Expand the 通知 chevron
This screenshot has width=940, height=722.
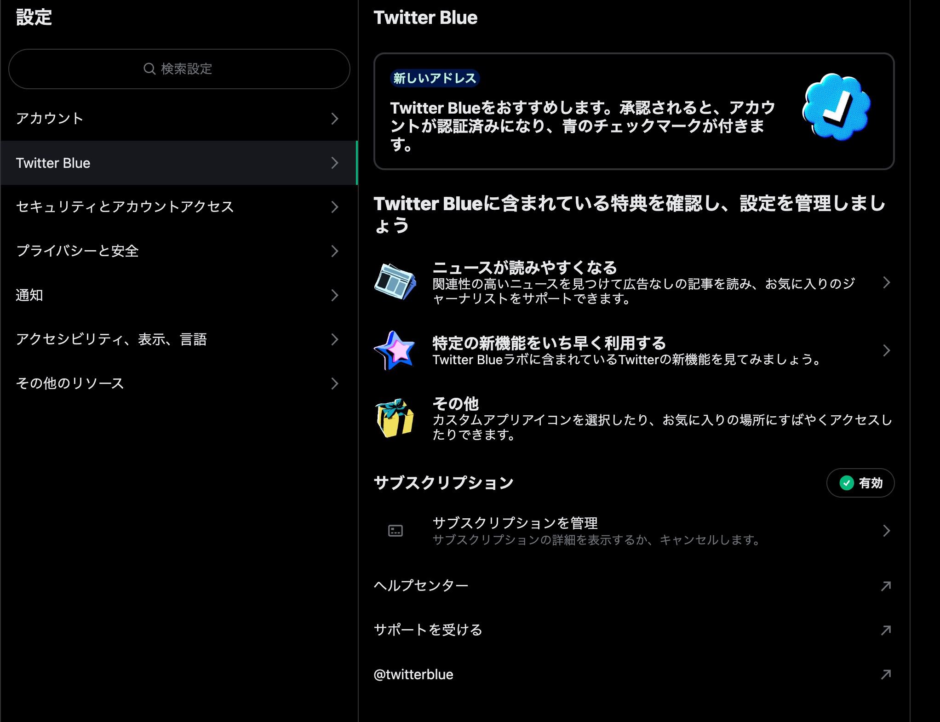(335, 295)
